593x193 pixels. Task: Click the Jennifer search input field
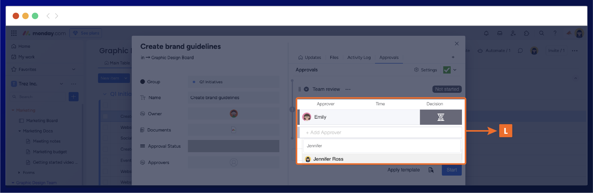pos(382,146)
